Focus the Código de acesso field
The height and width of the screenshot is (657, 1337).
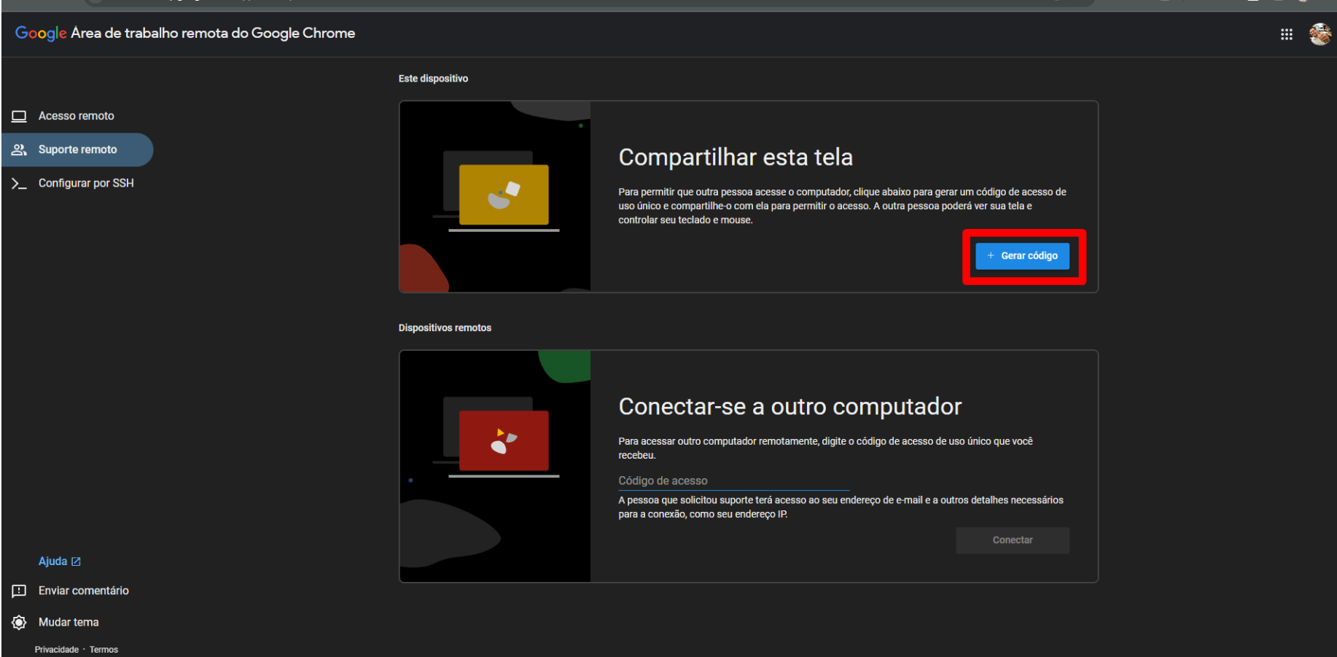733,481
